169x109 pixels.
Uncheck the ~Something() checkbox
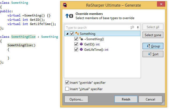(76, 39)
